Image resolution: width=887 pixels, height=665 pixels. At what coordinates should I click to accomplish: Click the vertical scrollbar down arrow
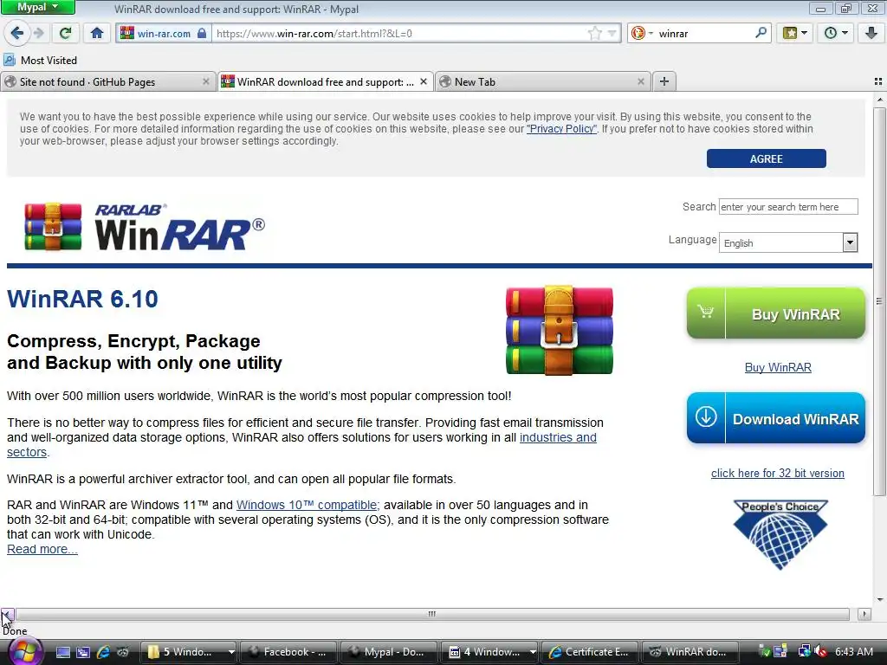[x=879, y=599]
